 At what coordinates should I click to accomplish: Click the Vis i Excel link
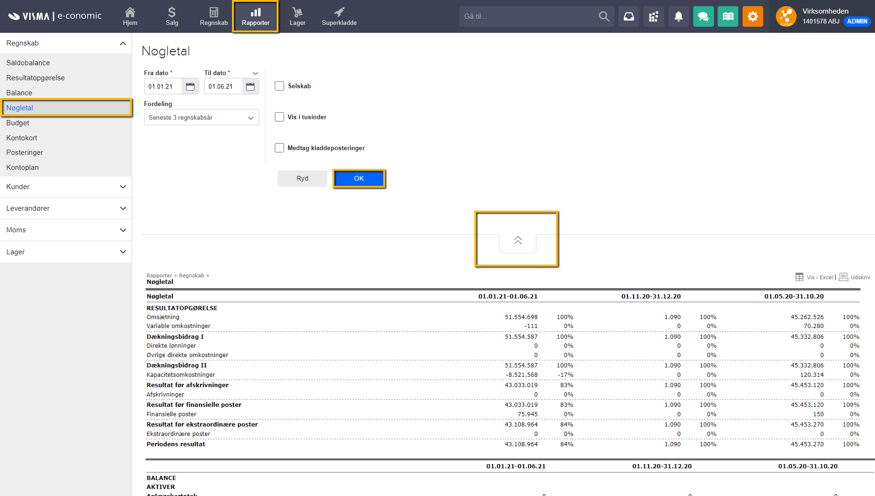pyautogui.click(x=819, y=277)
